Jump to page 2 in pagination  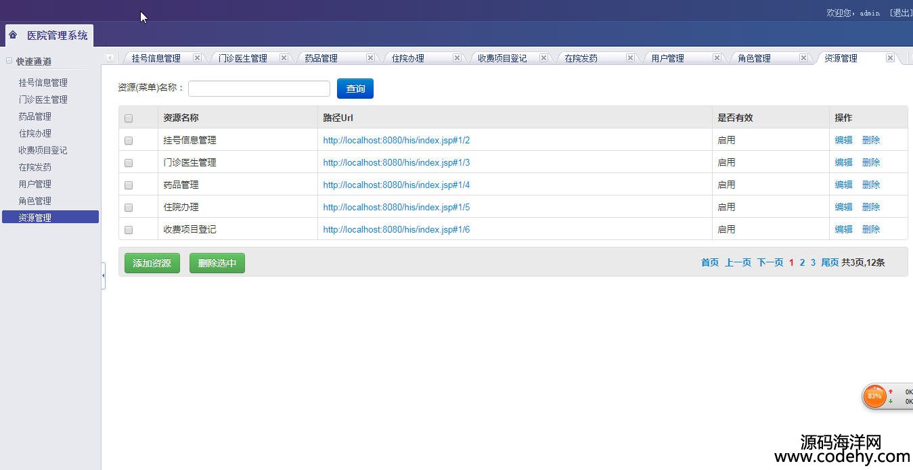click(802, 262)
